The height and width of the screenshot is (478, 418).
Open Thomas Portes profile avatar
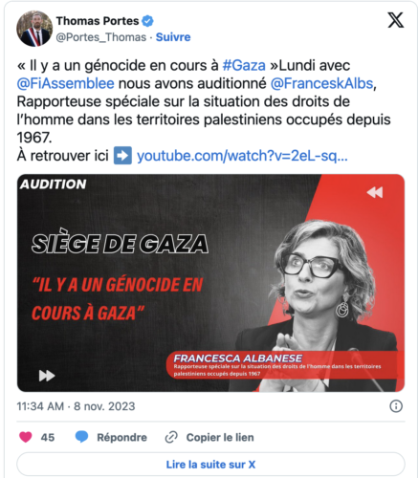(x=34, y=29)
